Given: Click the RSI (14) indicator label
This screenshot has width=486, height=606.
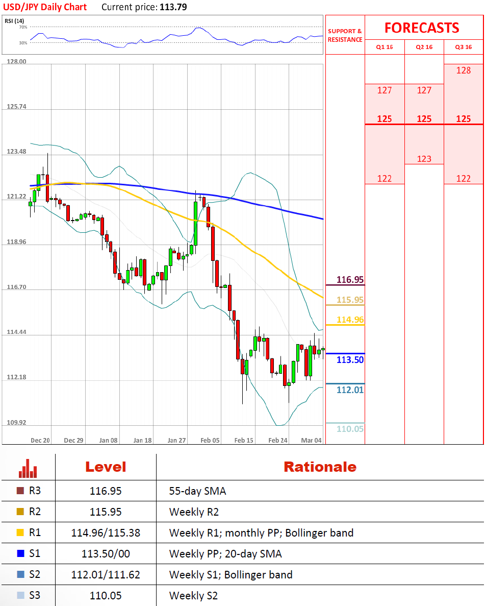Looking at the screenshot, I should tap(14, 21).
